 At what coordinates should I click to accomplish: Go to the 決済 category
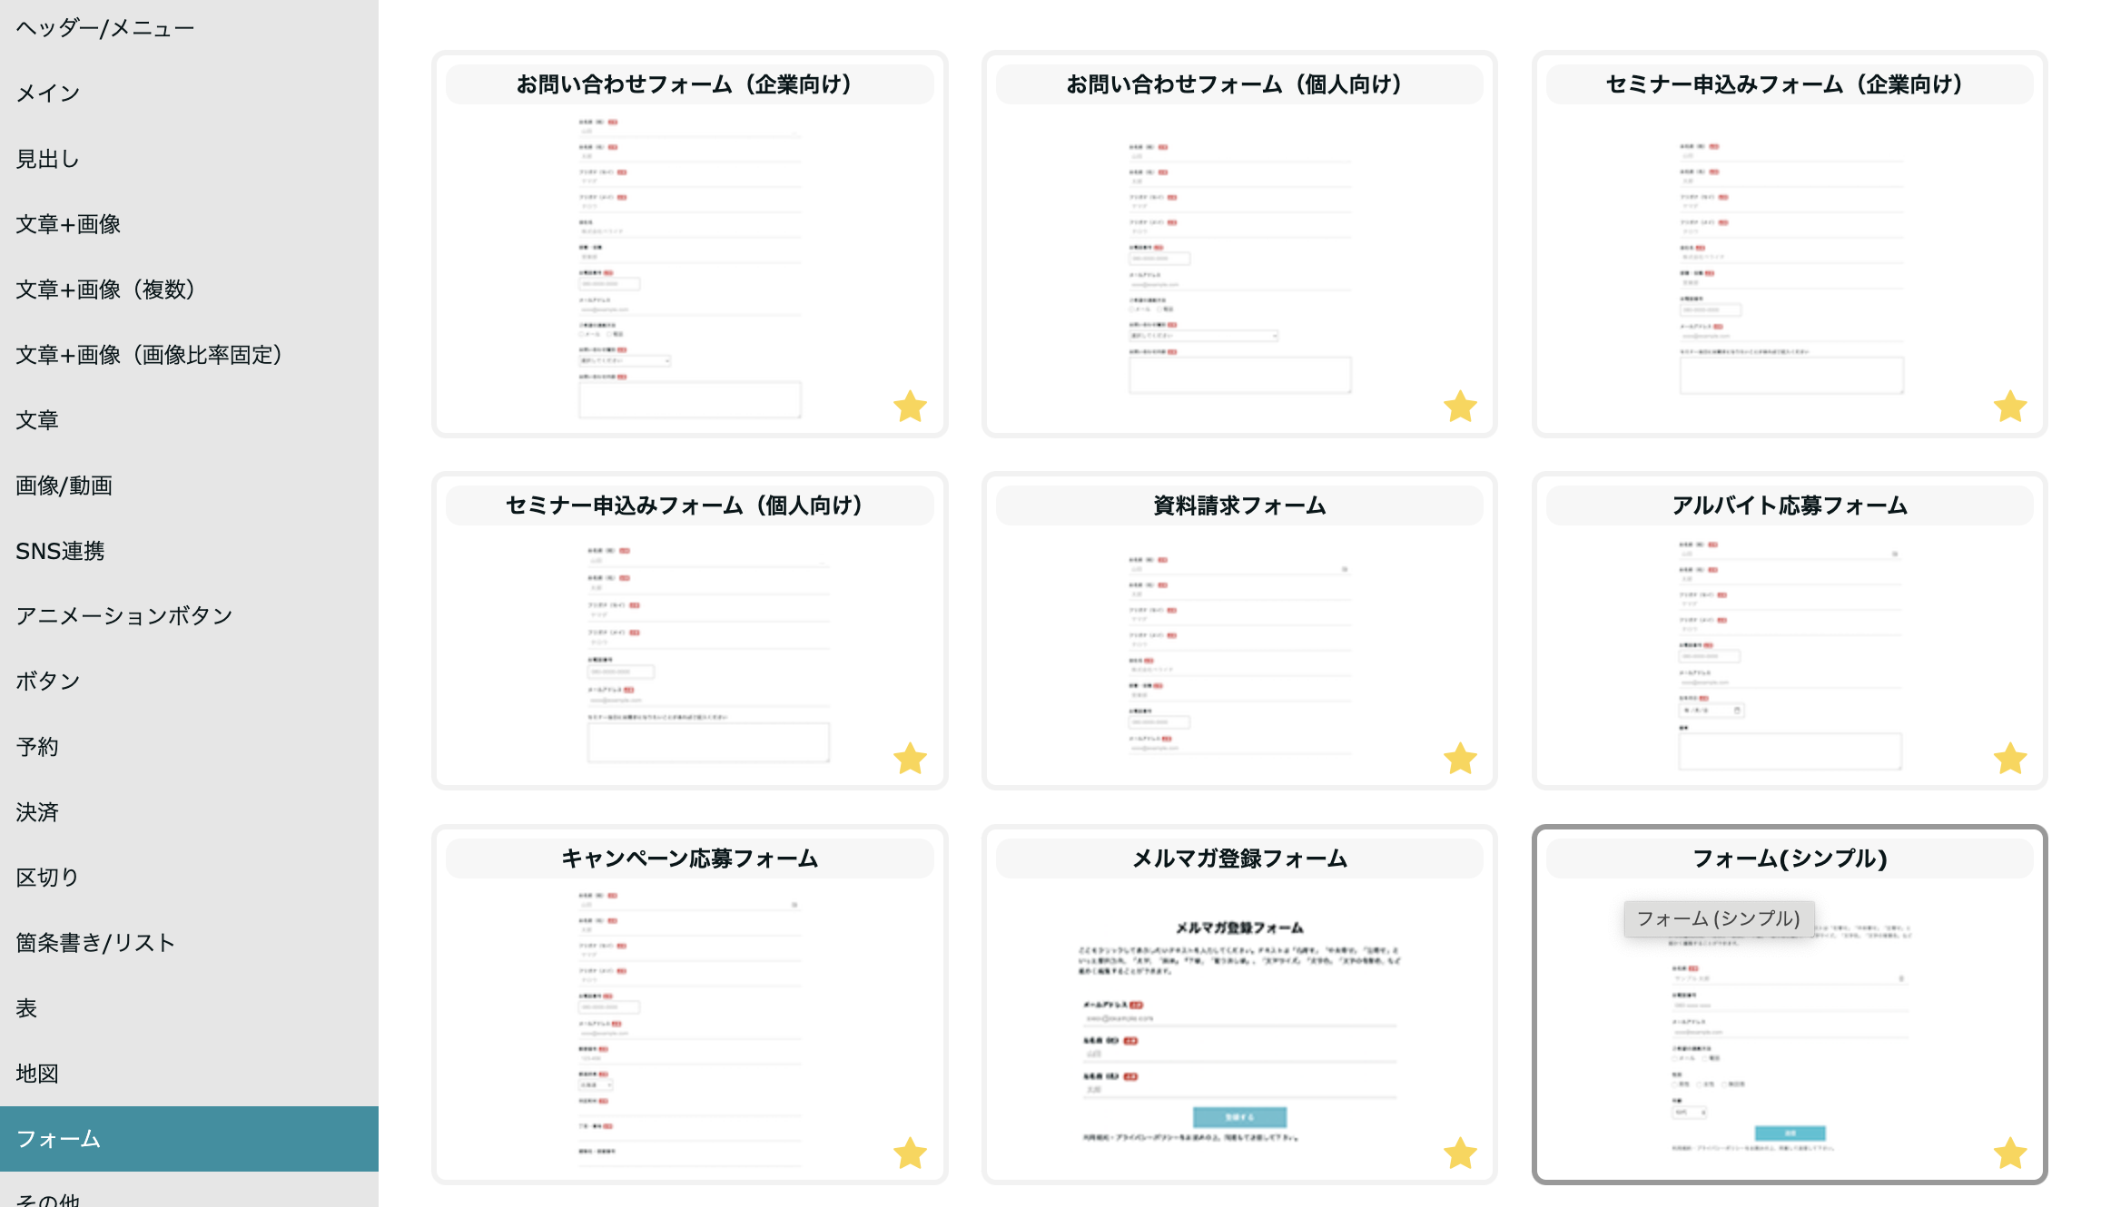pos(37,812)
